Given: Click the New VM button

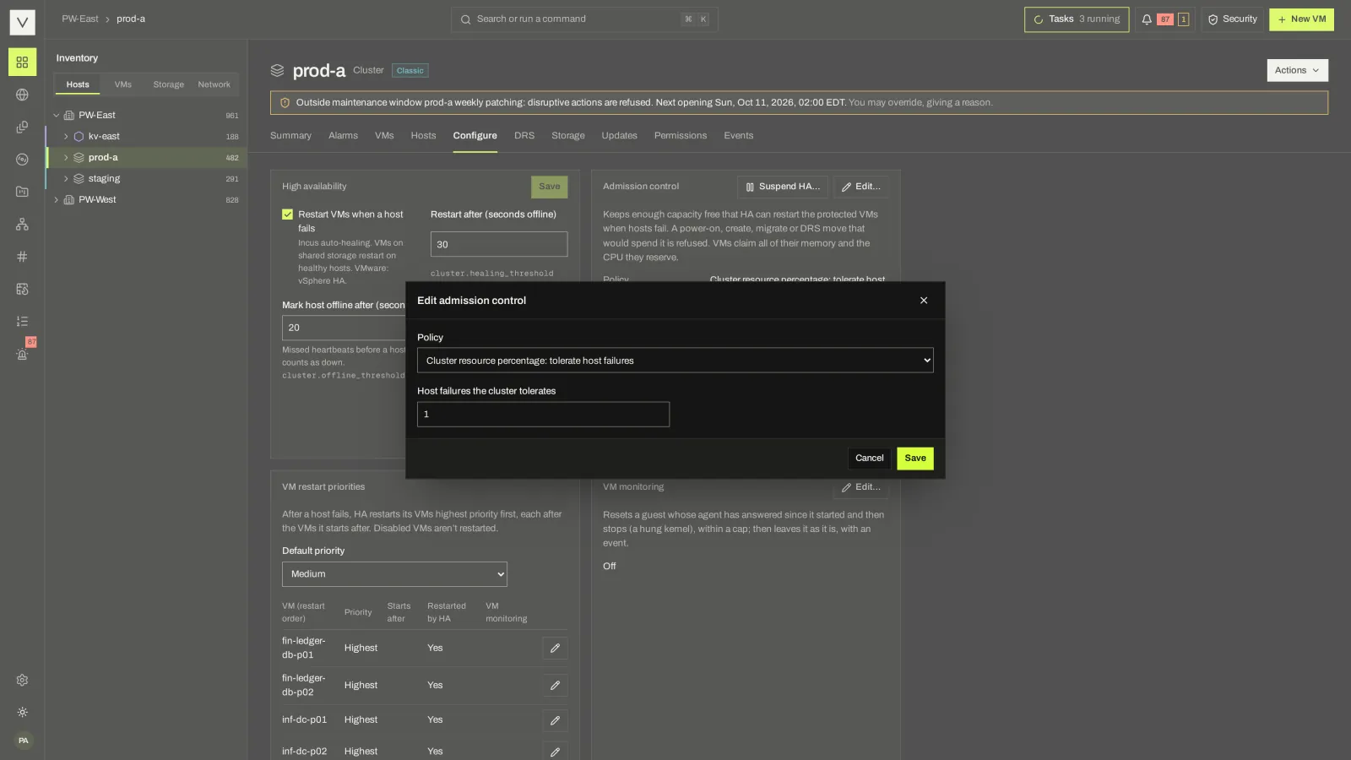Looking at the screenshot, I should pyautogui.click(x=1301, y=19).
